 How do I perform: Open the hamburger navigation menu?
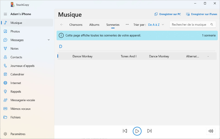pos(5,14)
